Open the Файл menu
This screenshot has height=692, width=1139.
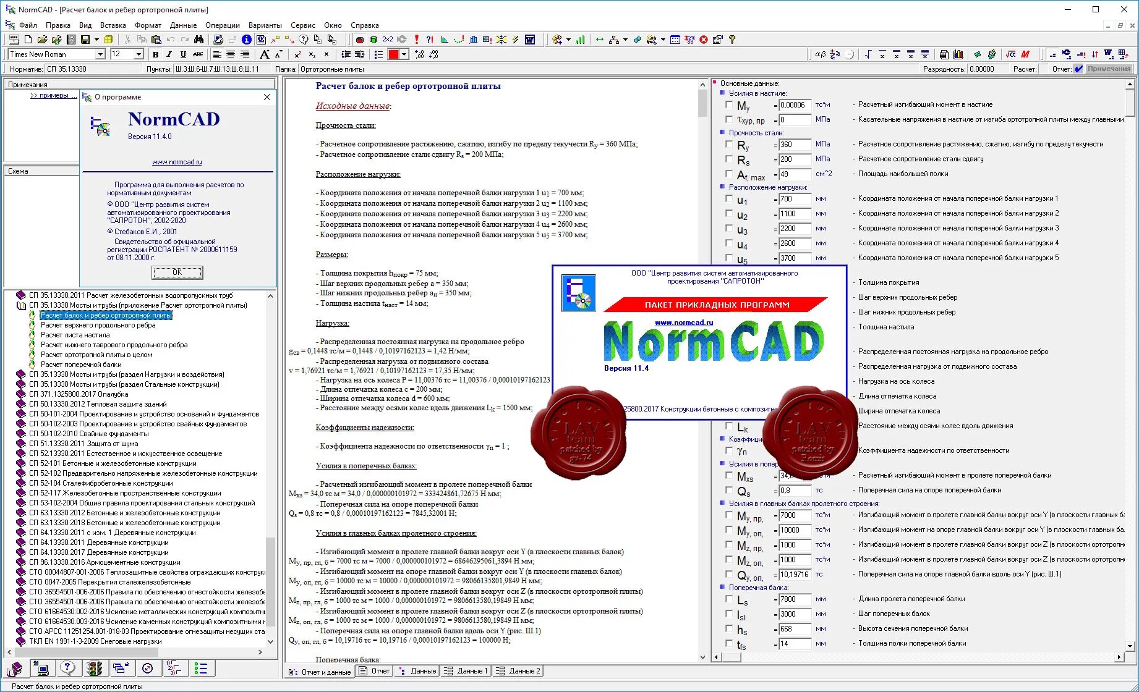[28, 25]
